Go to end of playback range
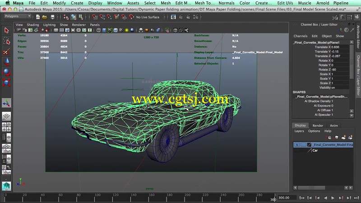Screen dimensions: 361x203 click(x=356, y=198)
